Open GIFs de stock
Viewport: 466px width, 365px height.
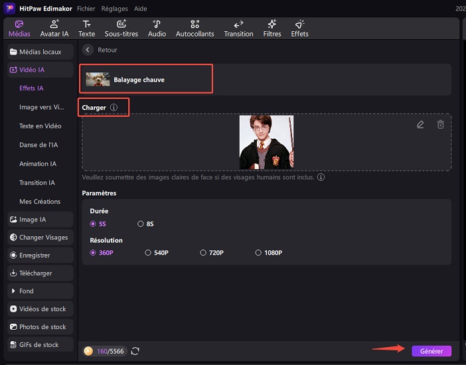tap(40, 344)
